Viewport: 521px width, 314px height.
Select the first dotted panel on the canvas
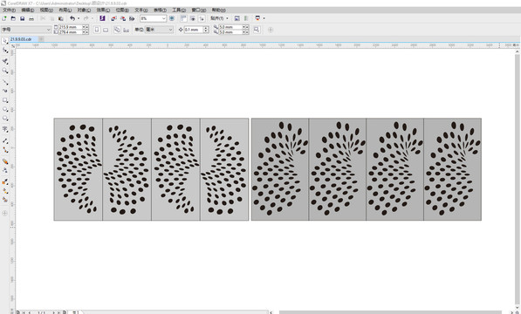(78, 169)
